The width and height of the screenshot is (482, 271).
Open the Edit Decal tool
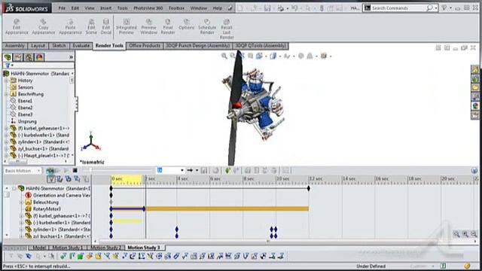click(x=106, y=26)
